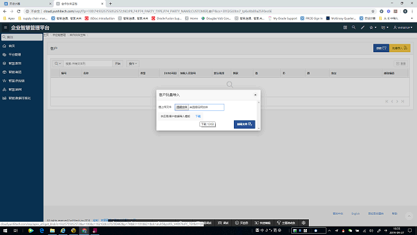Open a new browser tab
Image resolution: width=417 pixels, height=235 pixels.
coord(110,4)
